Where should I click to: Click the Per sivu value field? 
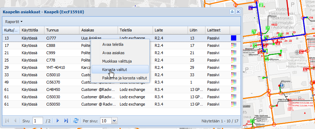pos(106,121)
